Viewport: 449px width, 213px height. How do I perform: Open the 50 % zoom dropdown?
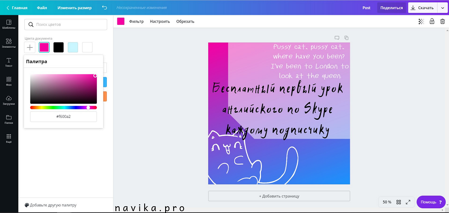(387, 202)
